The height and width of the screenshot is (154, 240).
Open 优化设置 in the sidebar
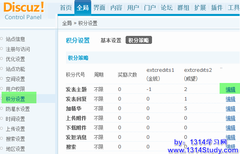[x=15, y=59]
